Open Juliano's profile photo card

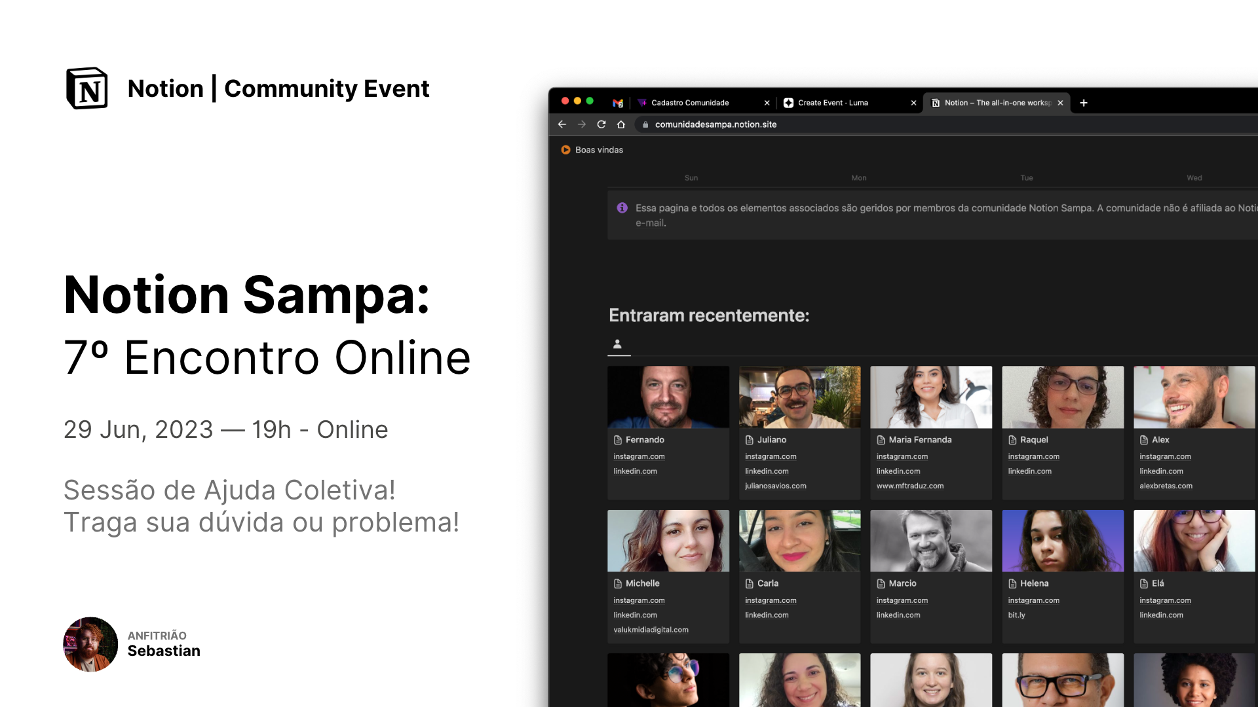800,397
